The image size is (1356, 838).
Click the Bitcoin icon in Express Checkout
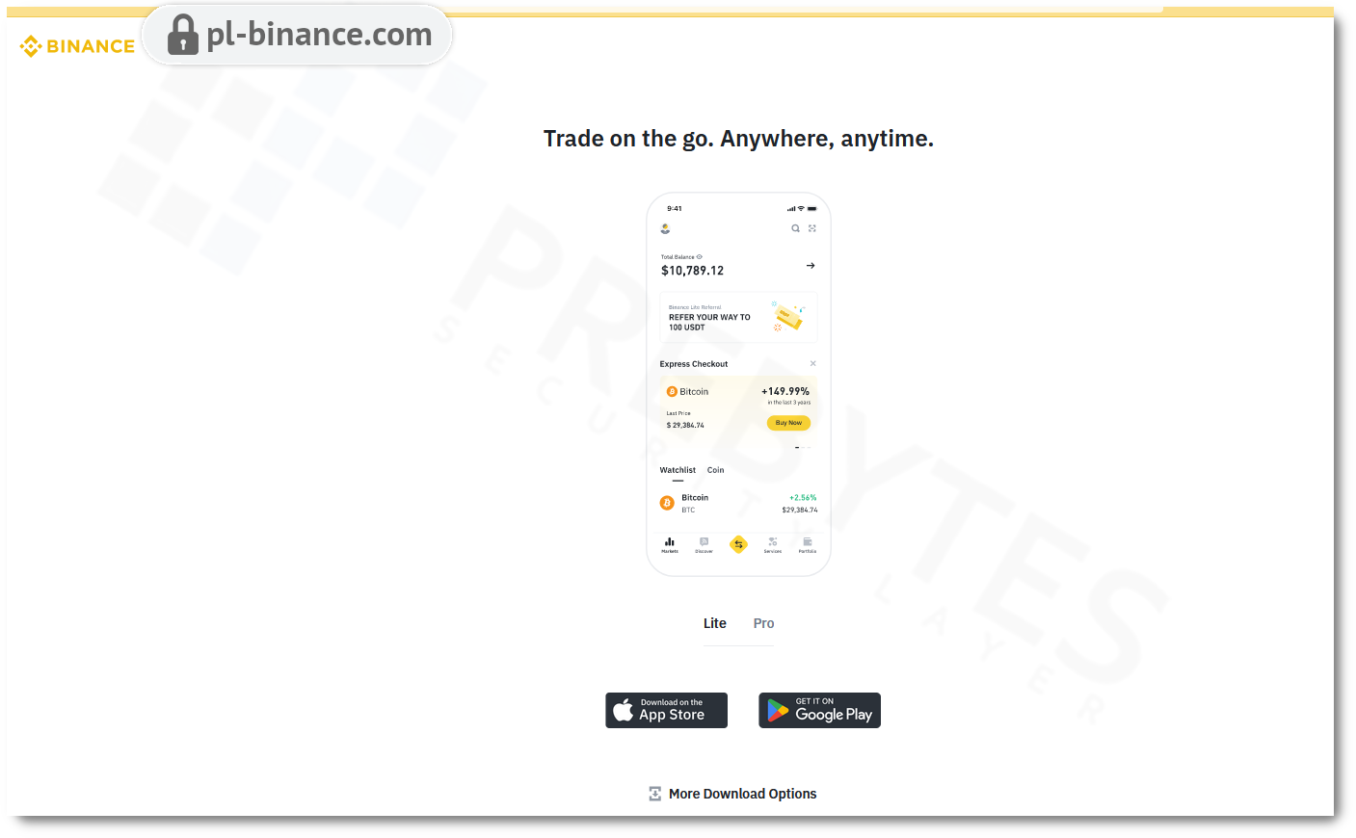672,392
